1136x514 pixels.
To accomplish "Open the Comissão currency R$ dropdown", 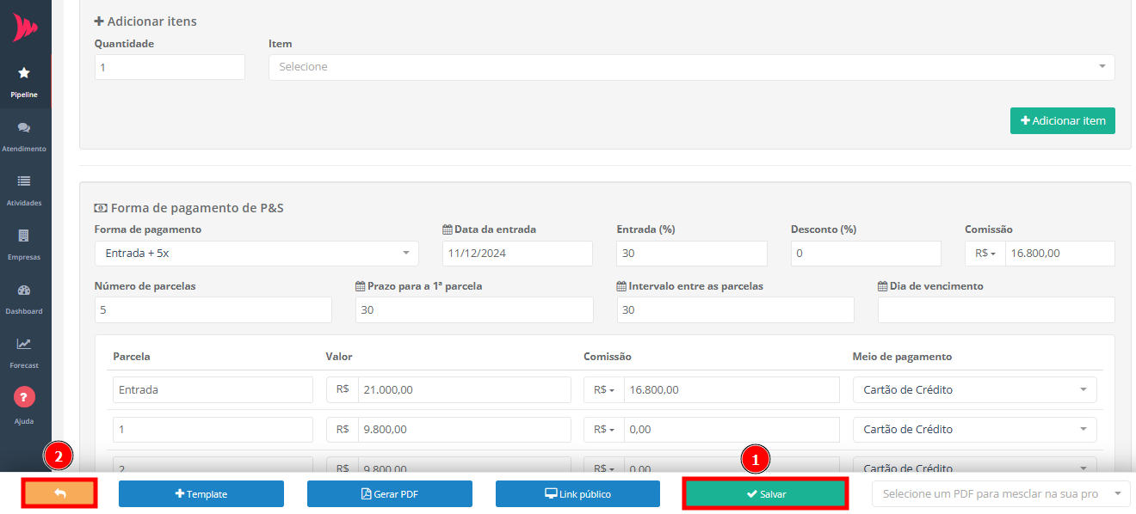I will point(985,254).
